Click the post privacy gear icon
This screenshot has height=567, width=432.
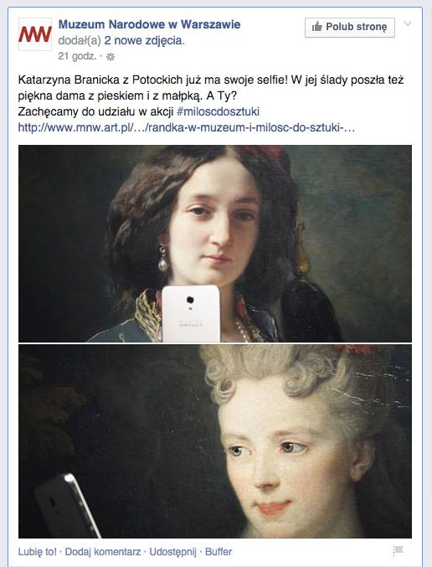111,57
